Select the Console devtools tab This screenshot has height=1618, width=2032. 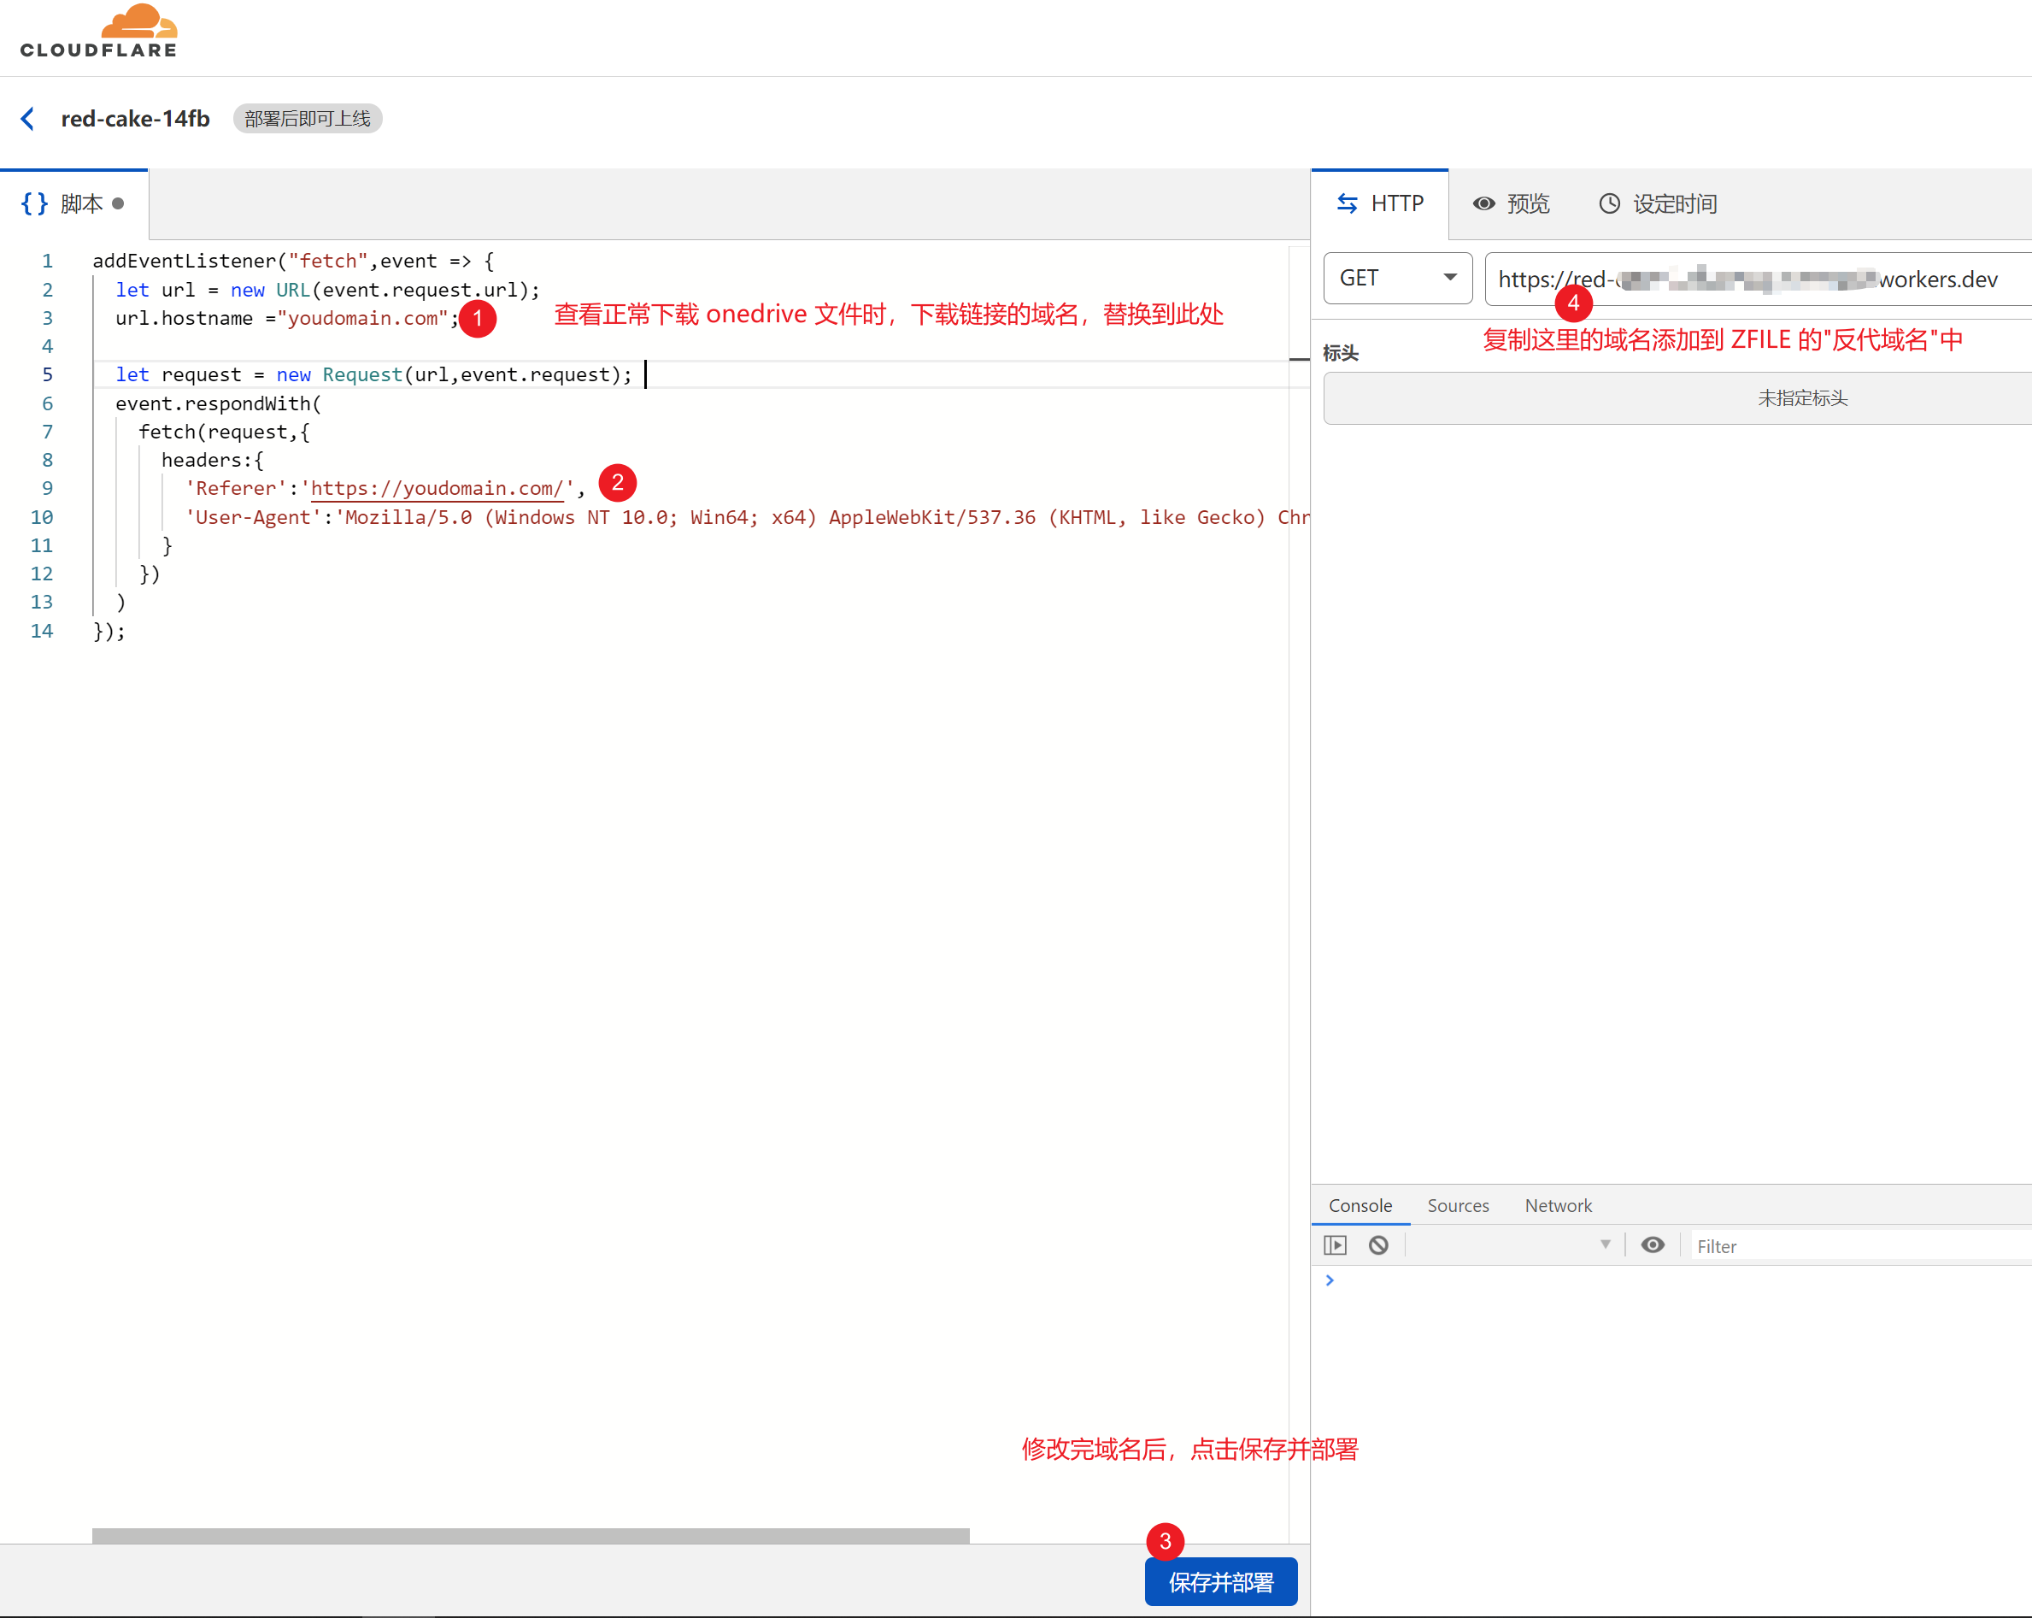(1360, 1205)
